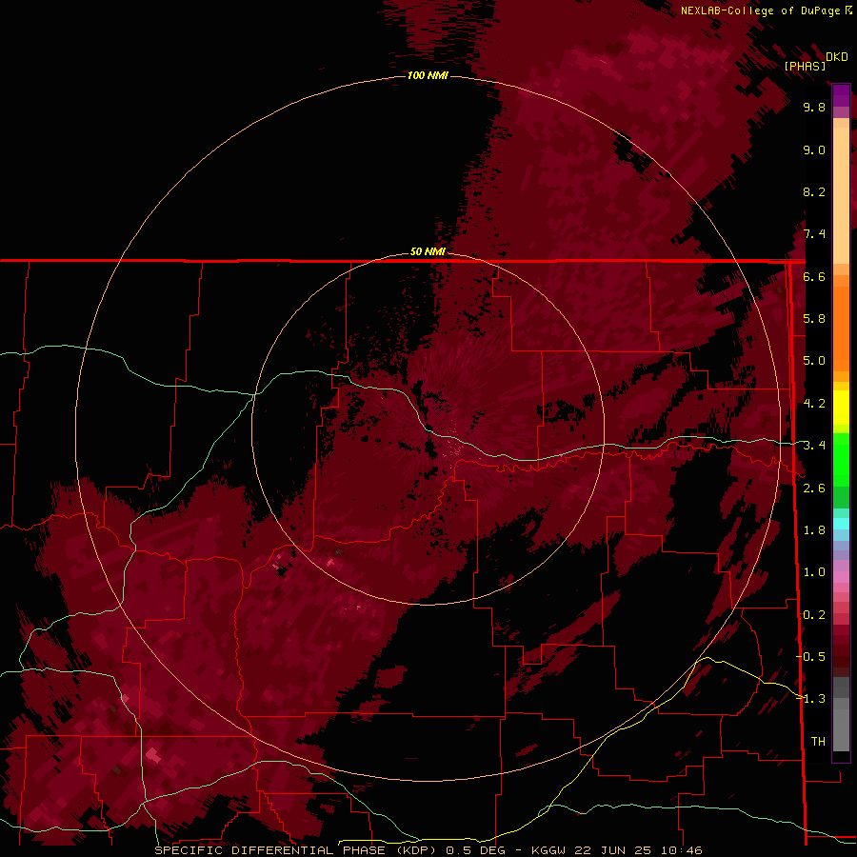Click the 2.6 scale value
857x857 pixels.
pos(814,488)
